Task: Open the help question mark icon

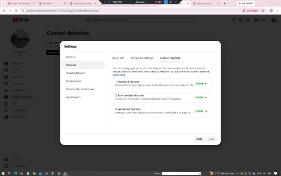Action: (241, 20)
